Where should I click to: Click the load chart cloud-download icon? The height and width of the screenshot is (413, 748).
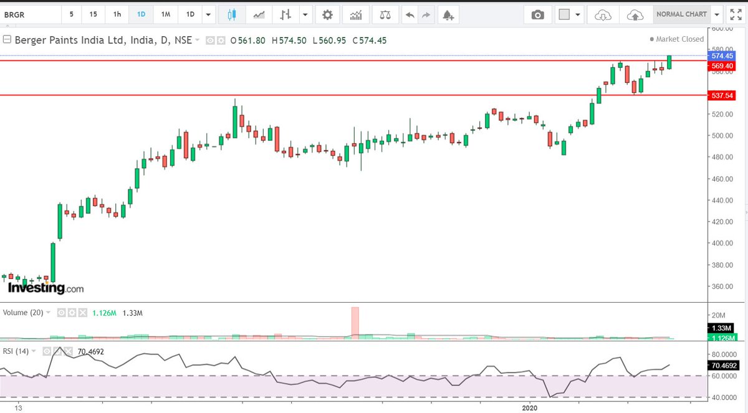coord(603,14)
